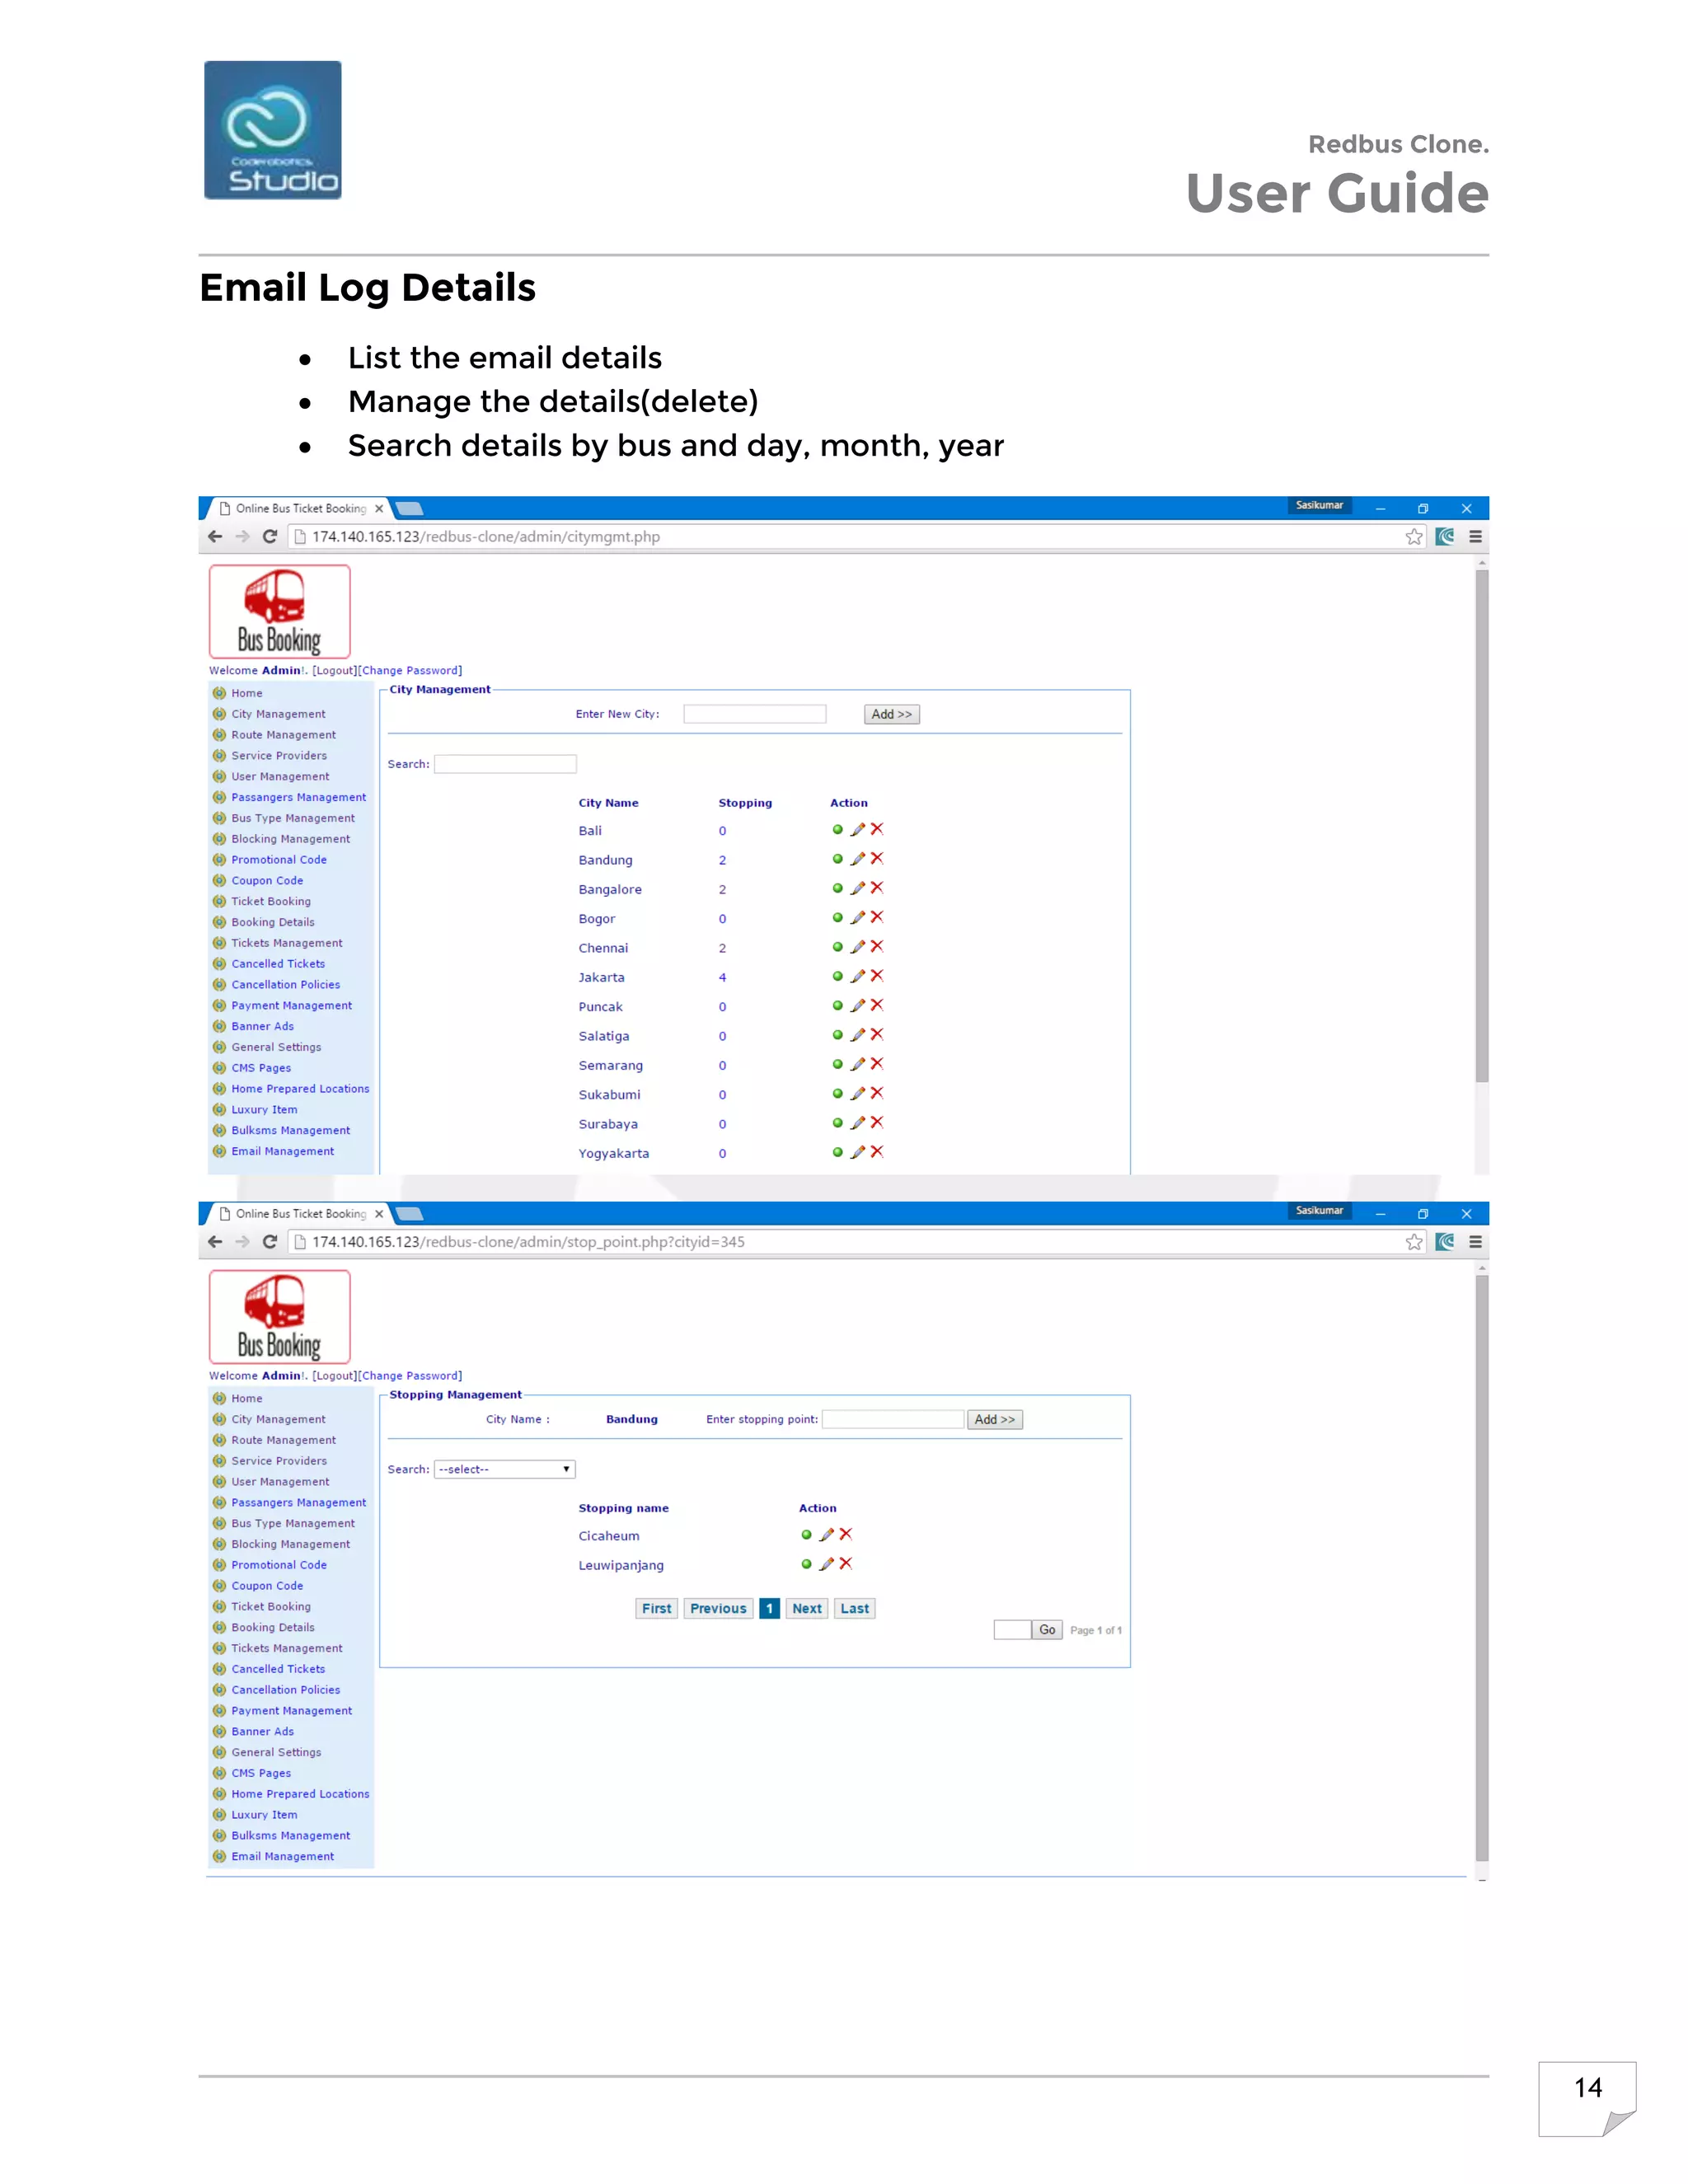This screenshot has width=1688, height=2184.
Task: Open hamburger menu in bottom browser
Action: 1475,1242
